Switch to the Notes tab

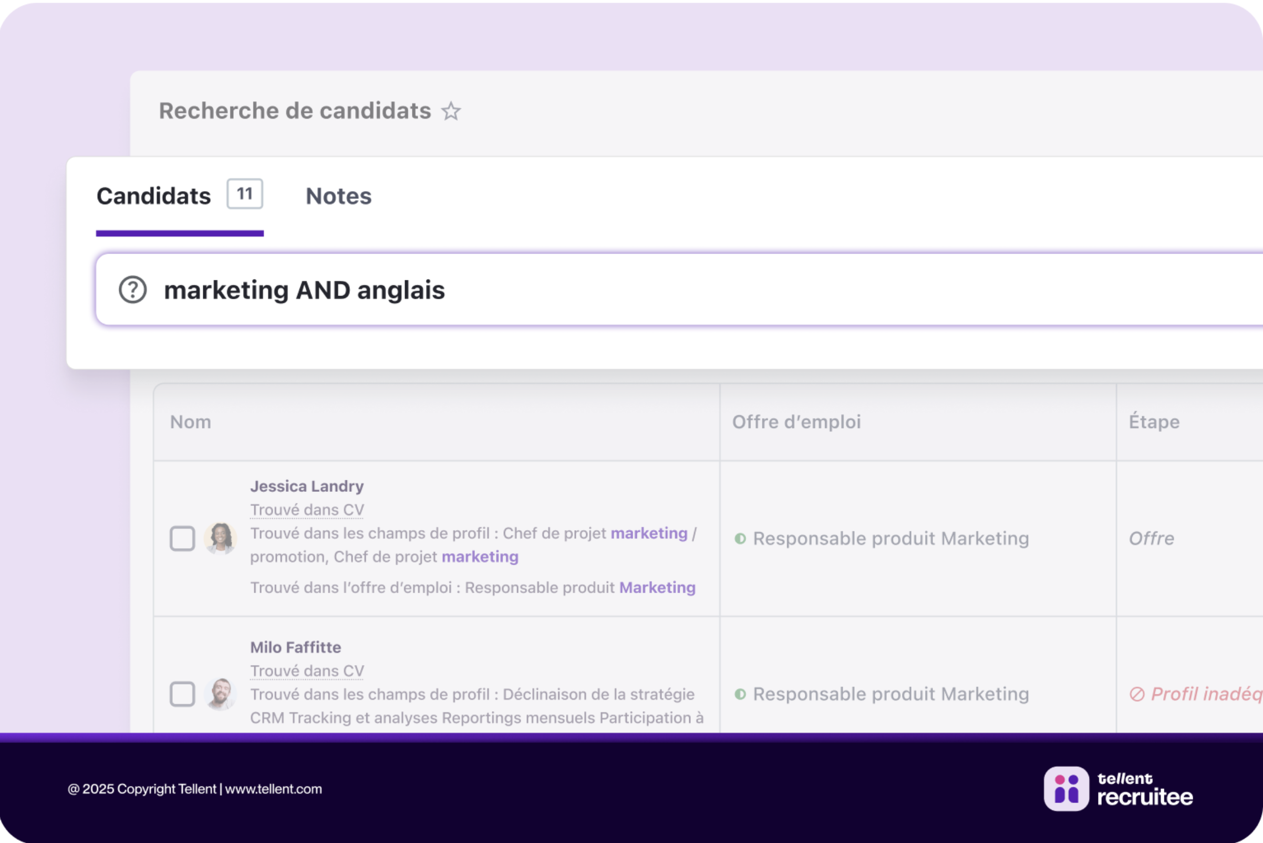pos(338,196)
